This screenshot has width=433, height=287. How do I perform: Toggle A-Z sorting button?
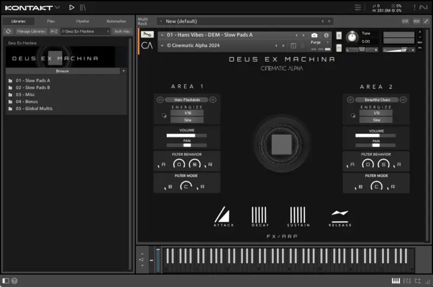[x=54, y=31]
